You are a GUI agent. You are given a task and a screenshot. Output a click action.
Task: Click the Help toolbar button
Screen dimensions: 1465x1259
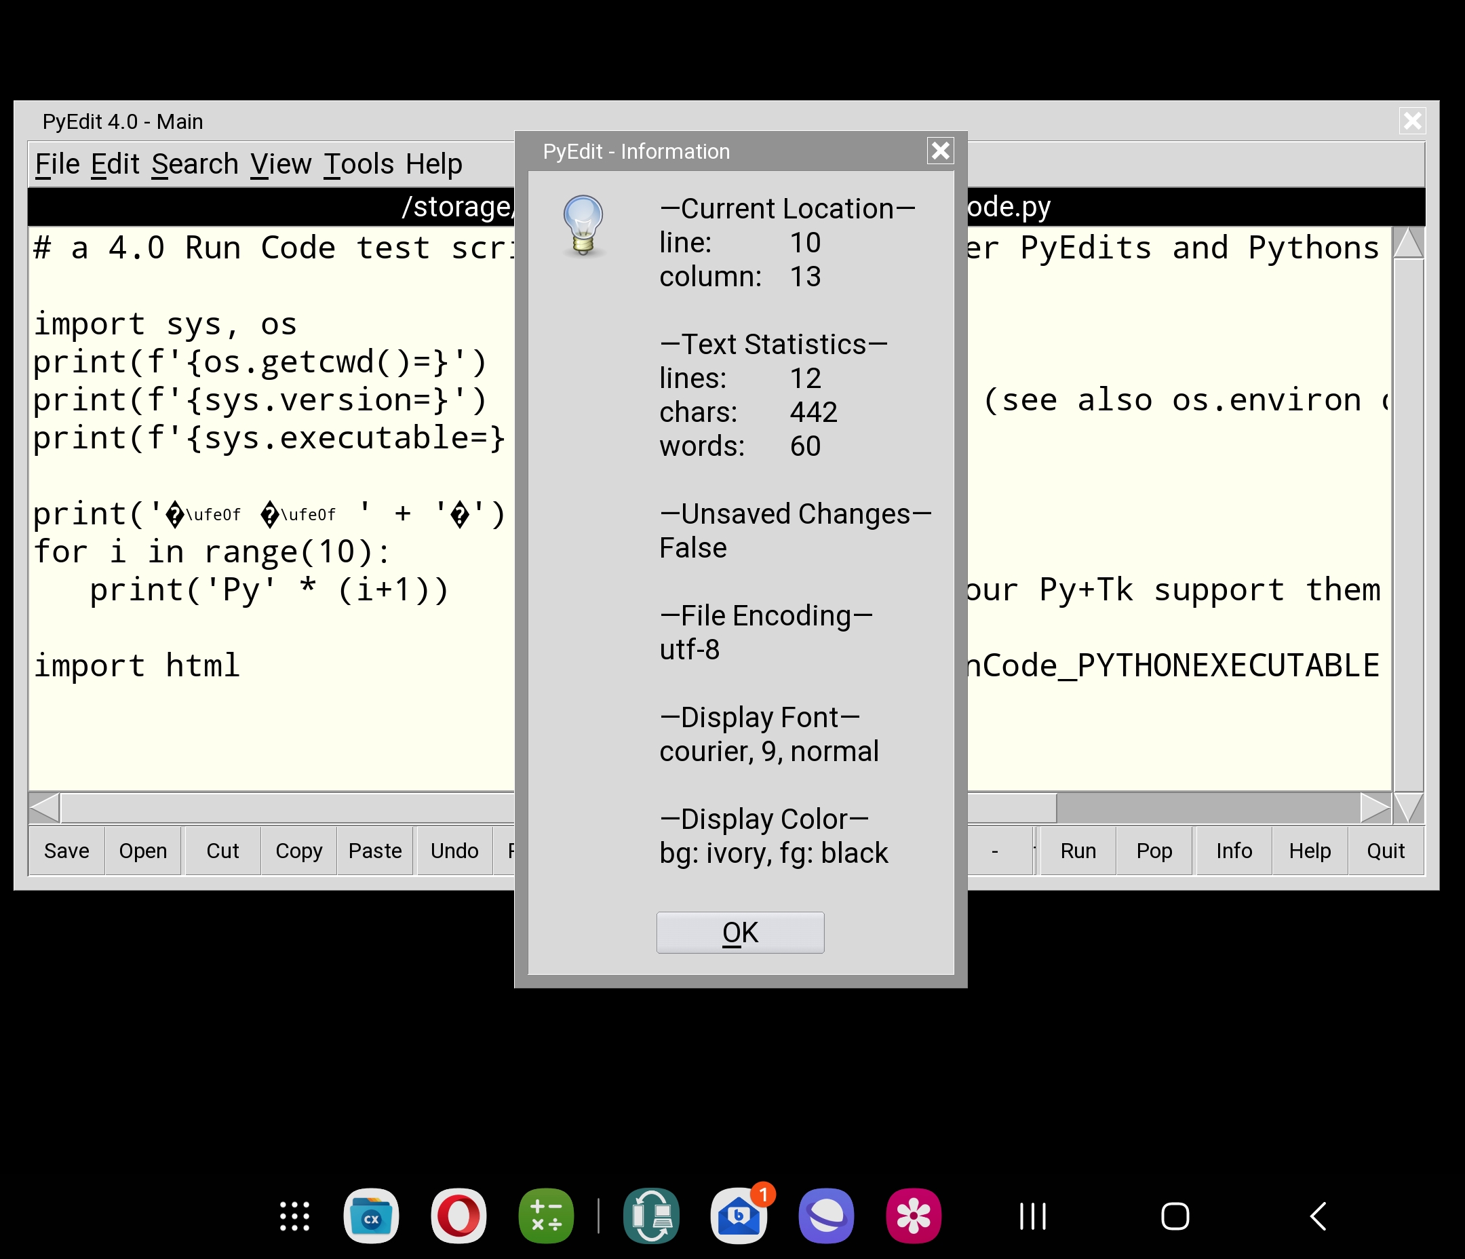coord(1310,851)
